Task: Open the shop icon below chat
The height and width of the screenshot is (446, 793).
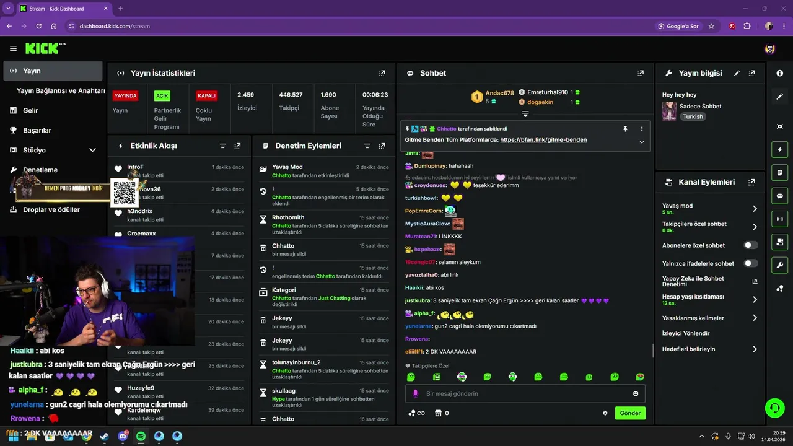Action: [438, 413]
